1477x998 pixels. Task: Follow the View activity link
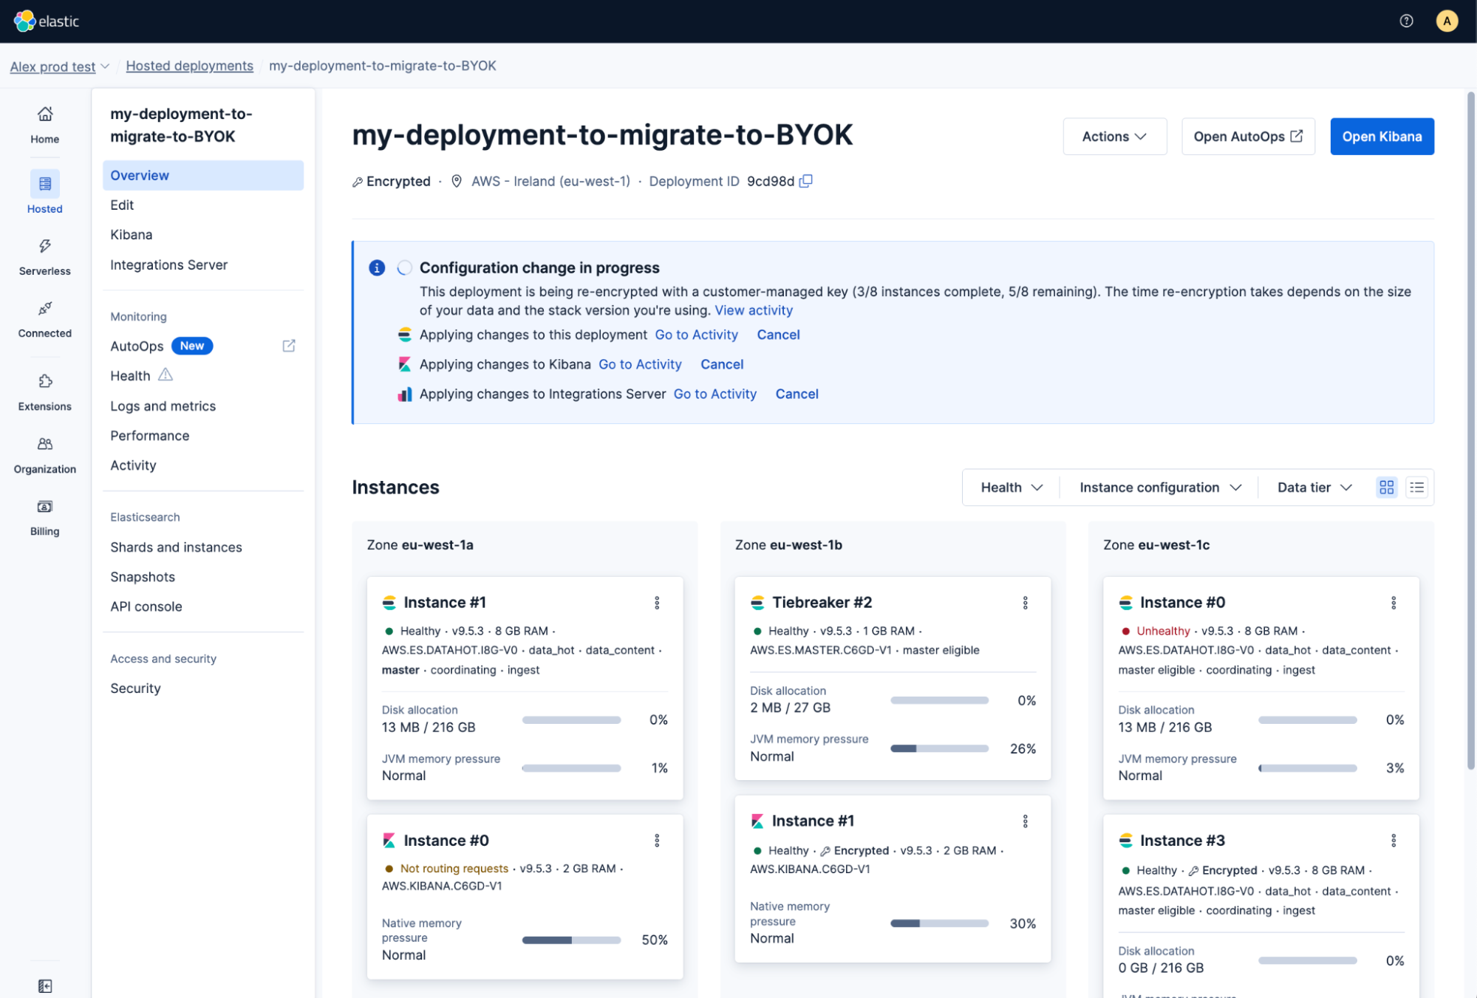[754, 310]
